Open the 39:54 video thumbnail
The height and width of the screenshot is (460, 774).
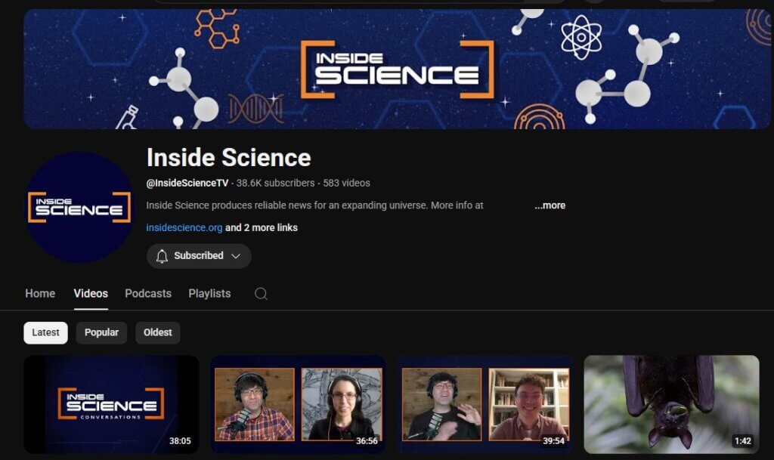[485, 404]
